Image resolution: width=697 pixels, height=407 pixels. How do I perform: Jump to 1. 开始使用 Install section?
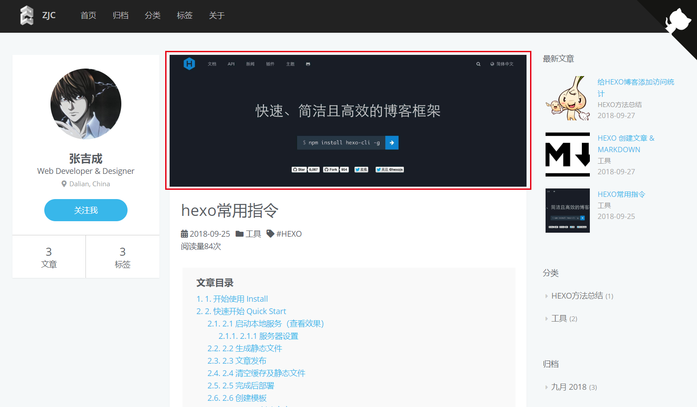(x=232, y=299)
